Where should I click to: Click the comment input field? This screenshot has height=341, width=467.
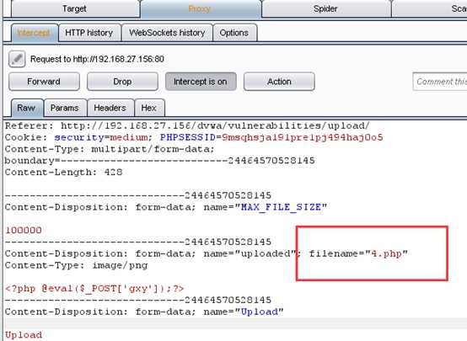(439, 81)
